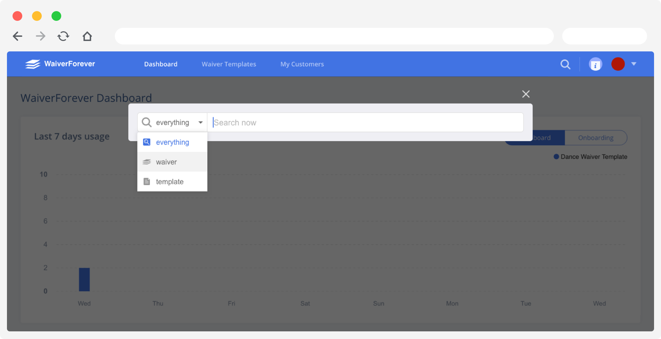Select the template document icon in dropdown
Image resolution: width=661 pixels, height=339 pixels.
[146, 181]
